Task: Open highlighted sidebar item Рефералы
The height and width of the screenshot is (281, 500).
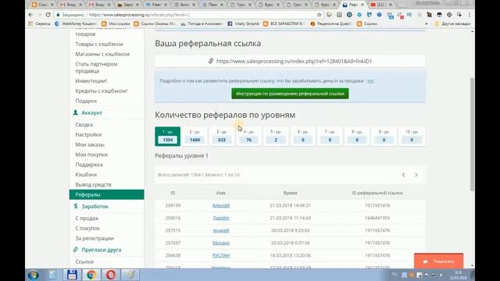Action: pos(106,194)
